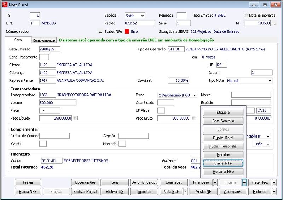Screen dimensions: 283x200
Task: Open the Tipo Nota Normal dropdown
Action: pyautogui.click(x=249, y=81)
